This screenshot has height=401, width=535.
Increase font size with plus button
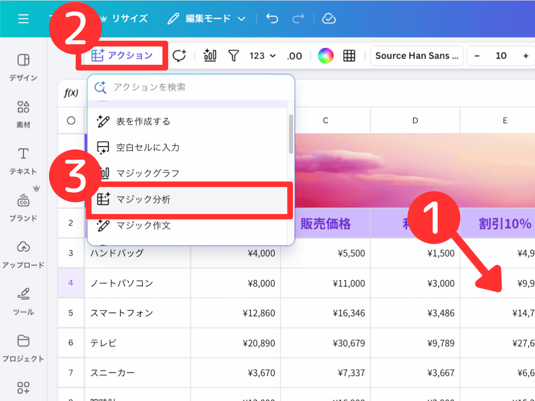(526, 56)
